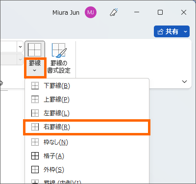The height and width of the screenshot is (184, 196).
Task: Open Miura Jun account name
Action: coord(66,13)
